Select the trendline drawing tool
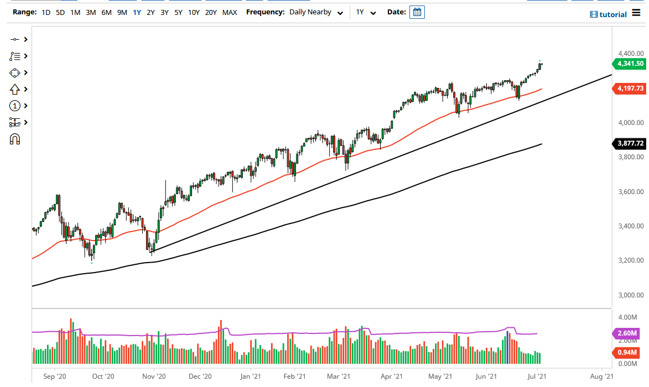Screen dimensions: 649x387 tap(15, 39)
